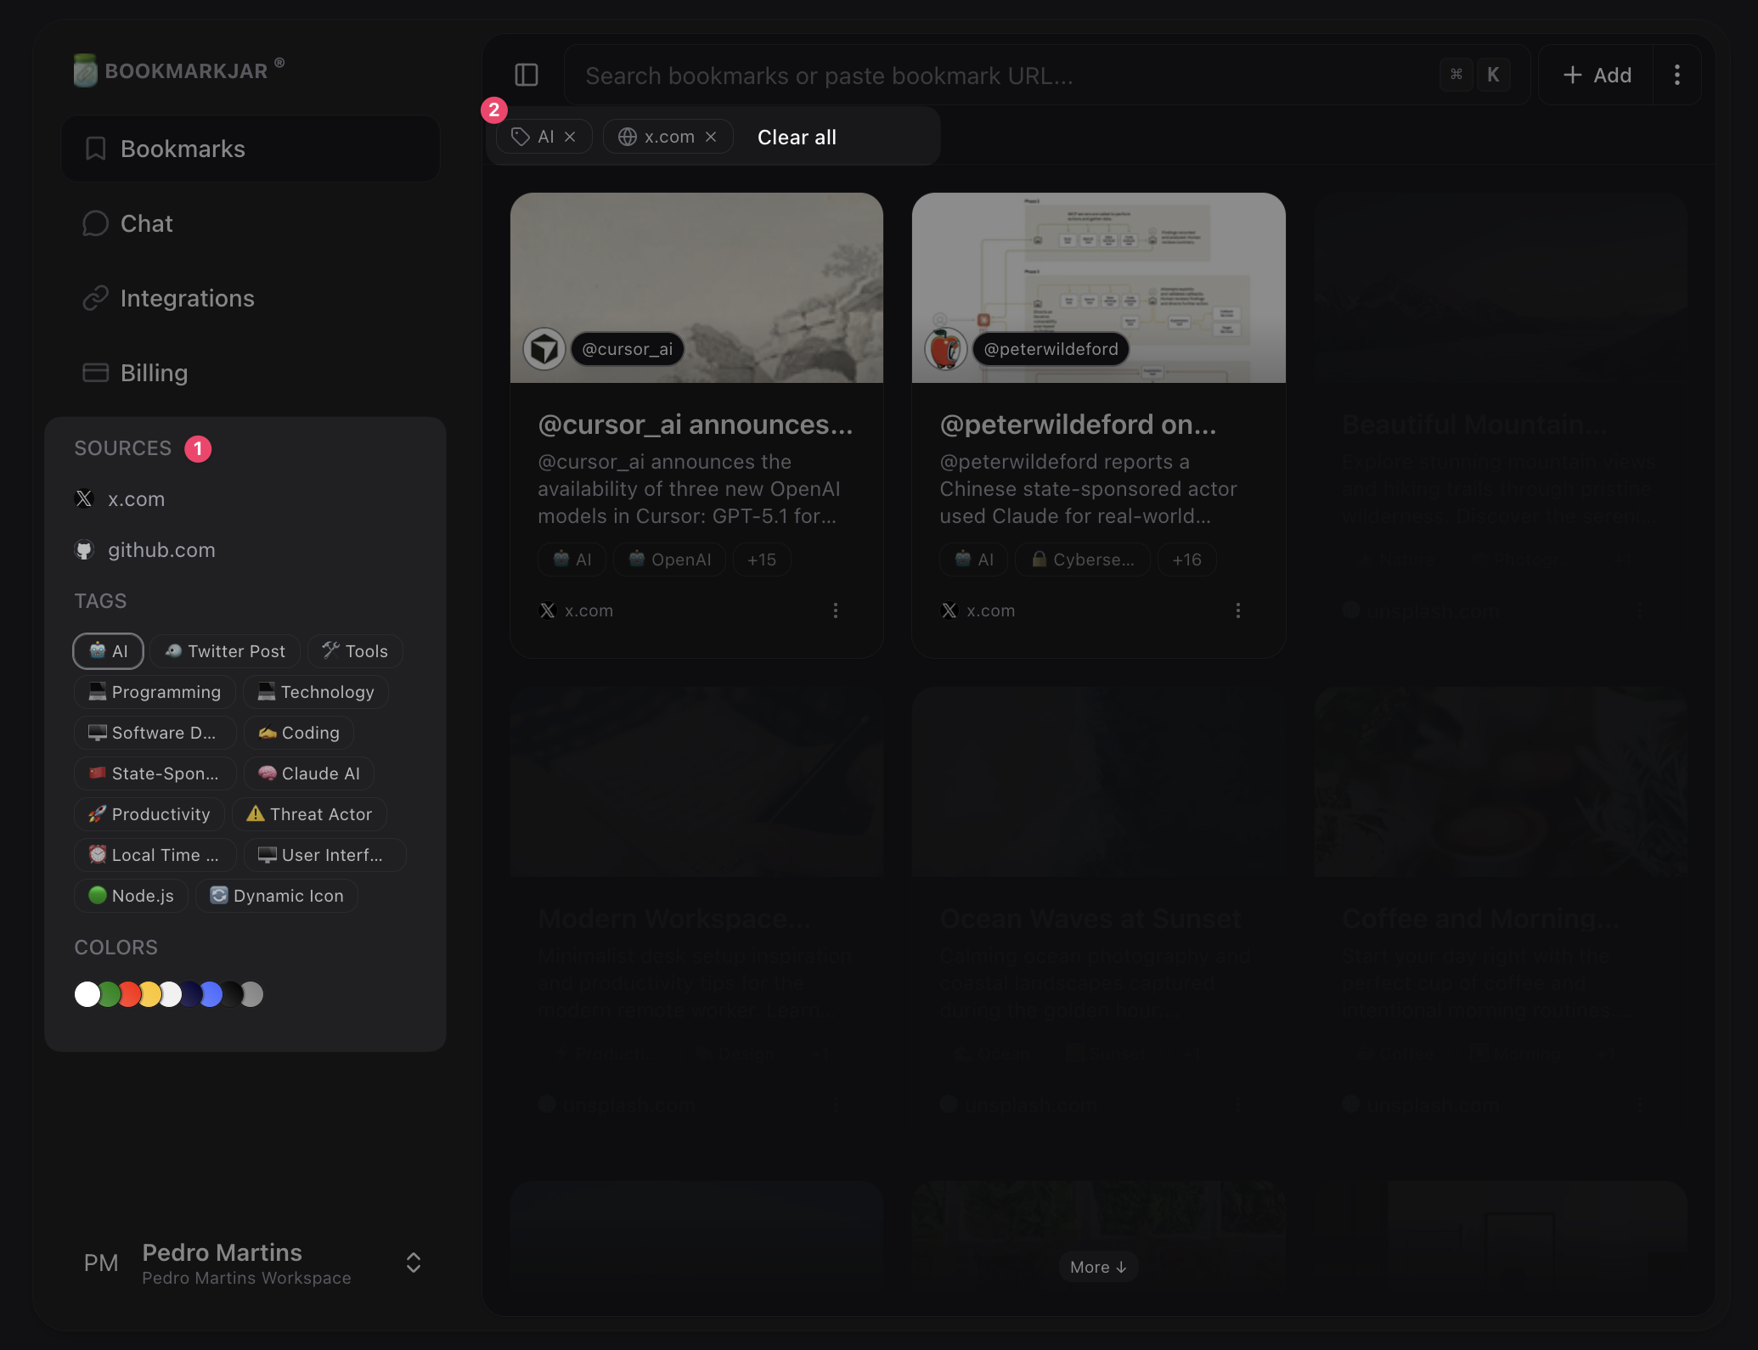This screenshot has height=1350, width=1758.
Task: Toggle the sidebar collapse icon
Action: (x=527, y=75)
